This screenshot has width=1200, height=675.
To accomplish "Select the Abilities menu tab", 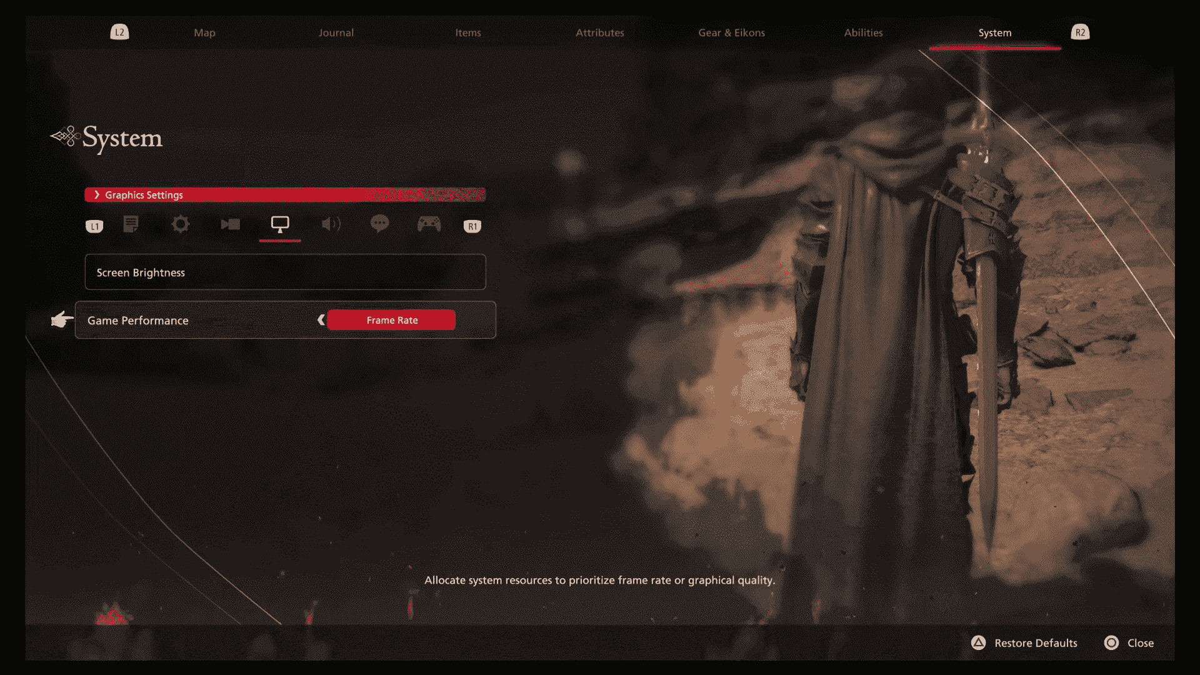I will coord(863,32).
